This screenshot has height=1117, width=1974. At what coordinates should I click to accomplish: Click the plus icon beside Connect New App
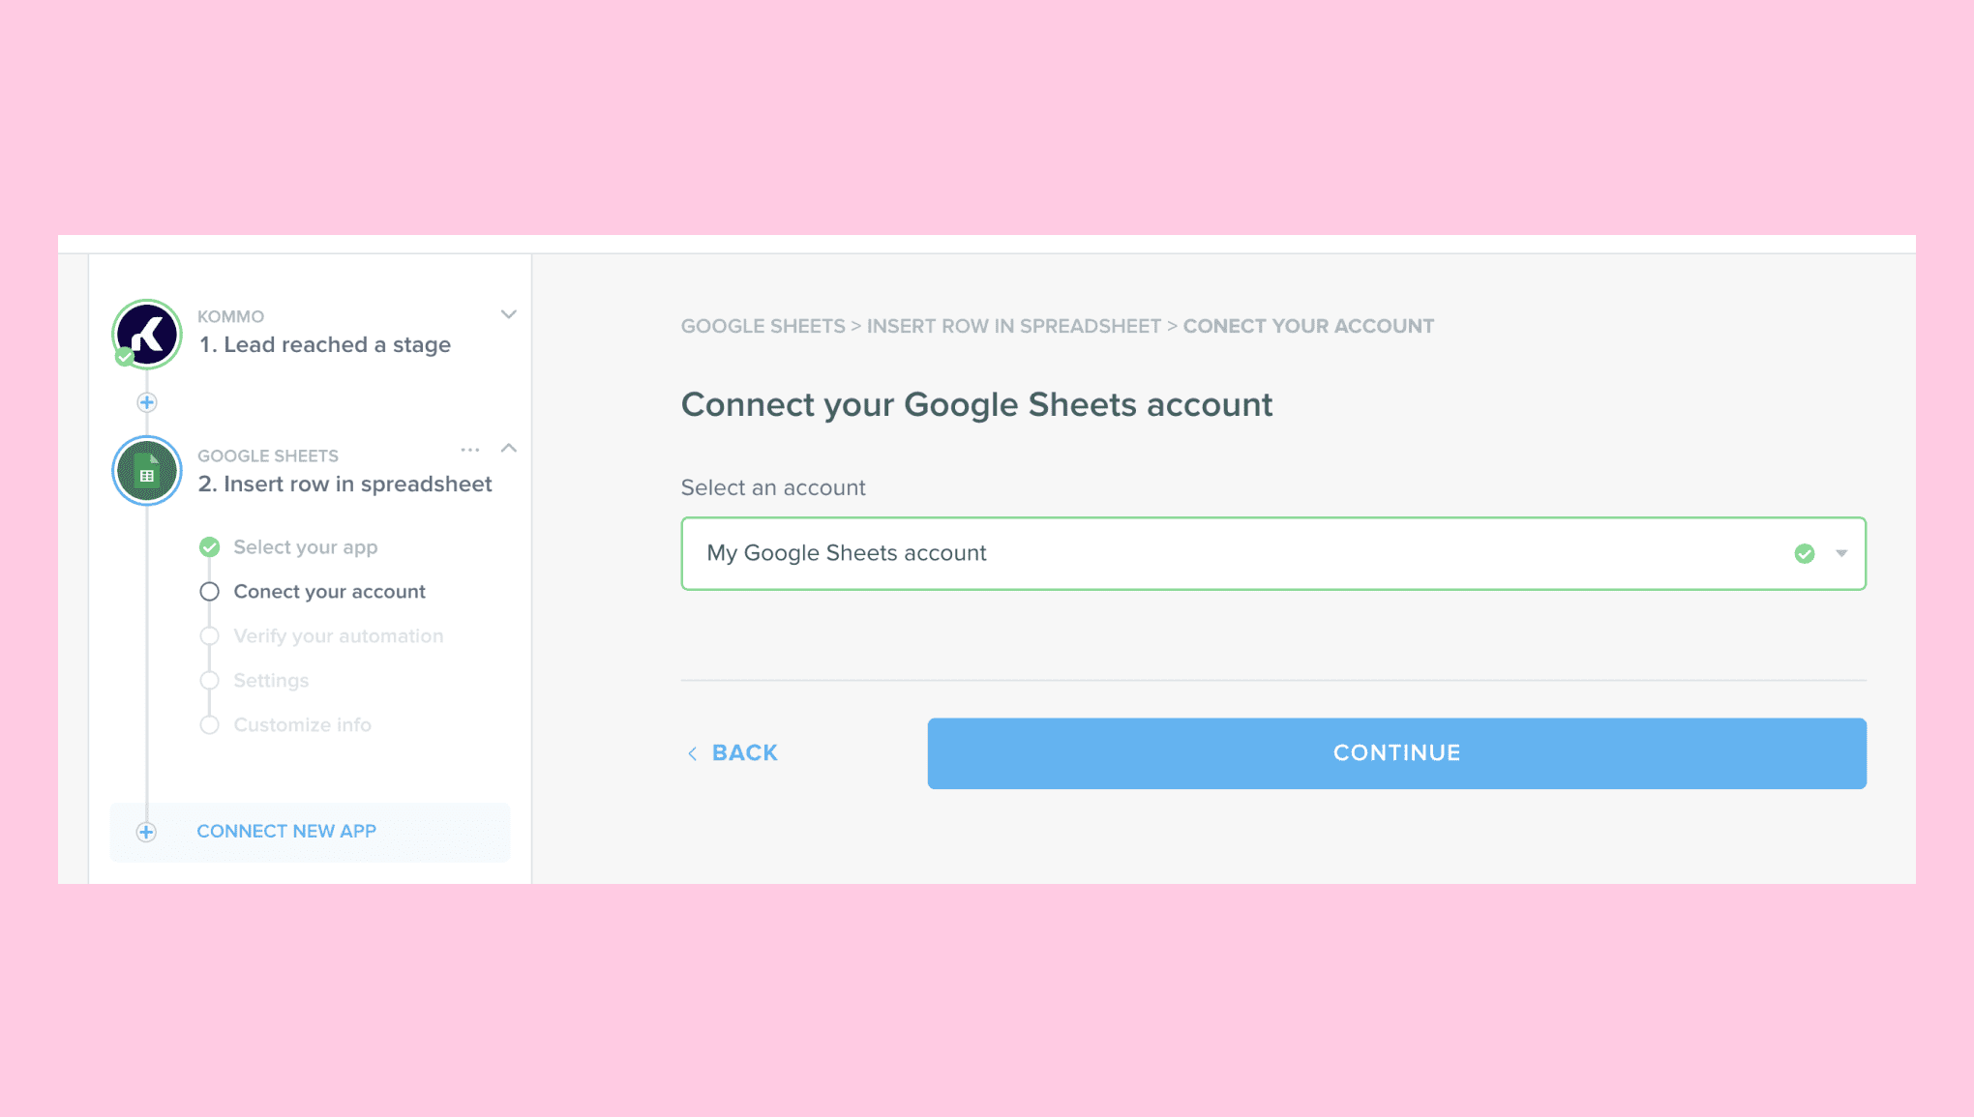pyautogui.click(x=146, y=832)
